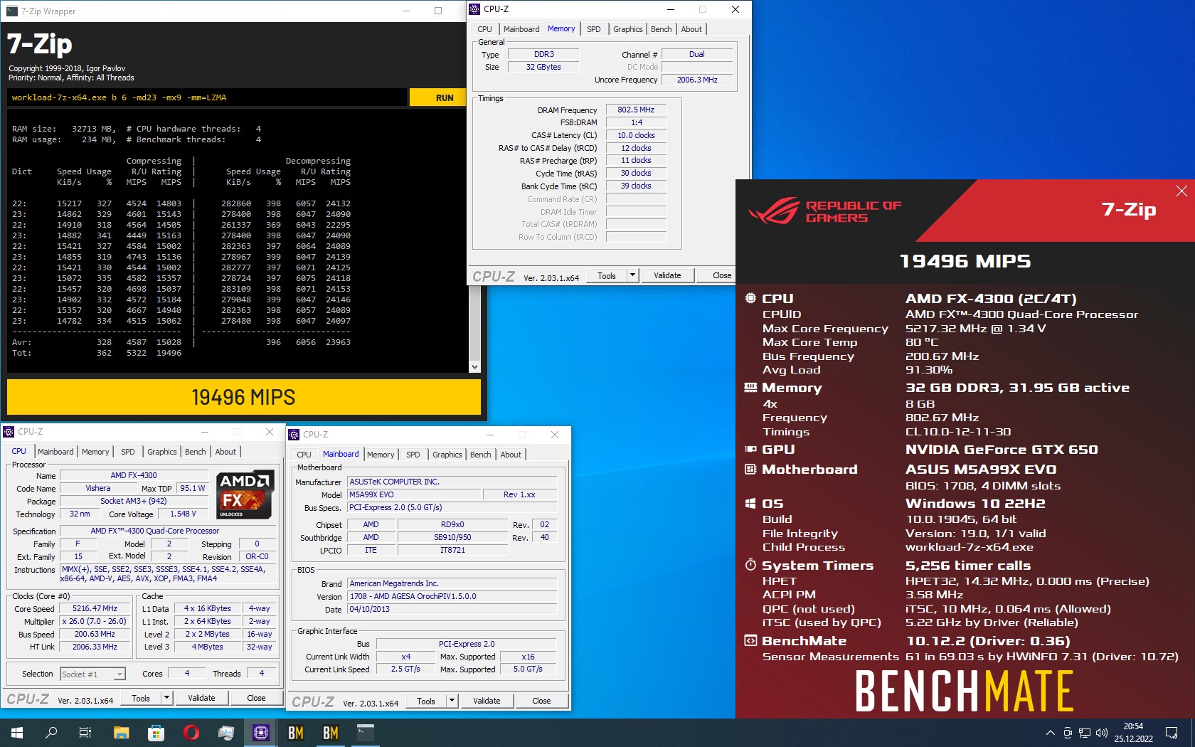
Task: Switch to Mainboard tab in top CPU-Z window
Action: pos(521,29)
